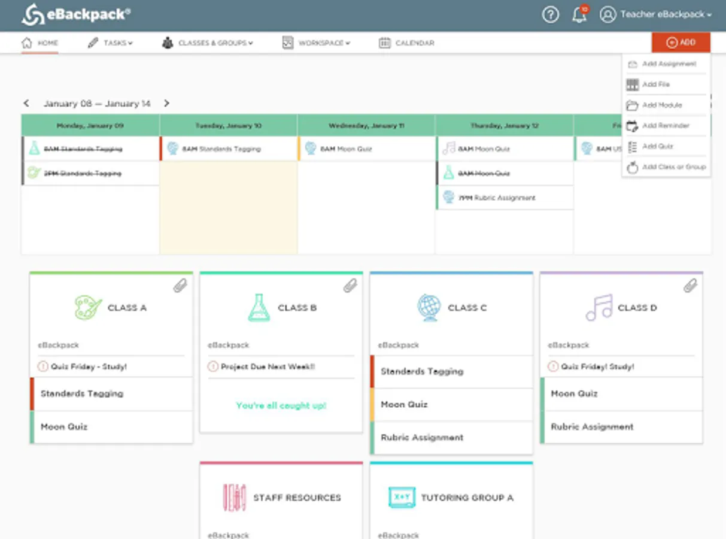Image resolution: width=726 pixels, height=539 pixels.
Task: Select the Home tab
Action: click(x=40, y=43)
